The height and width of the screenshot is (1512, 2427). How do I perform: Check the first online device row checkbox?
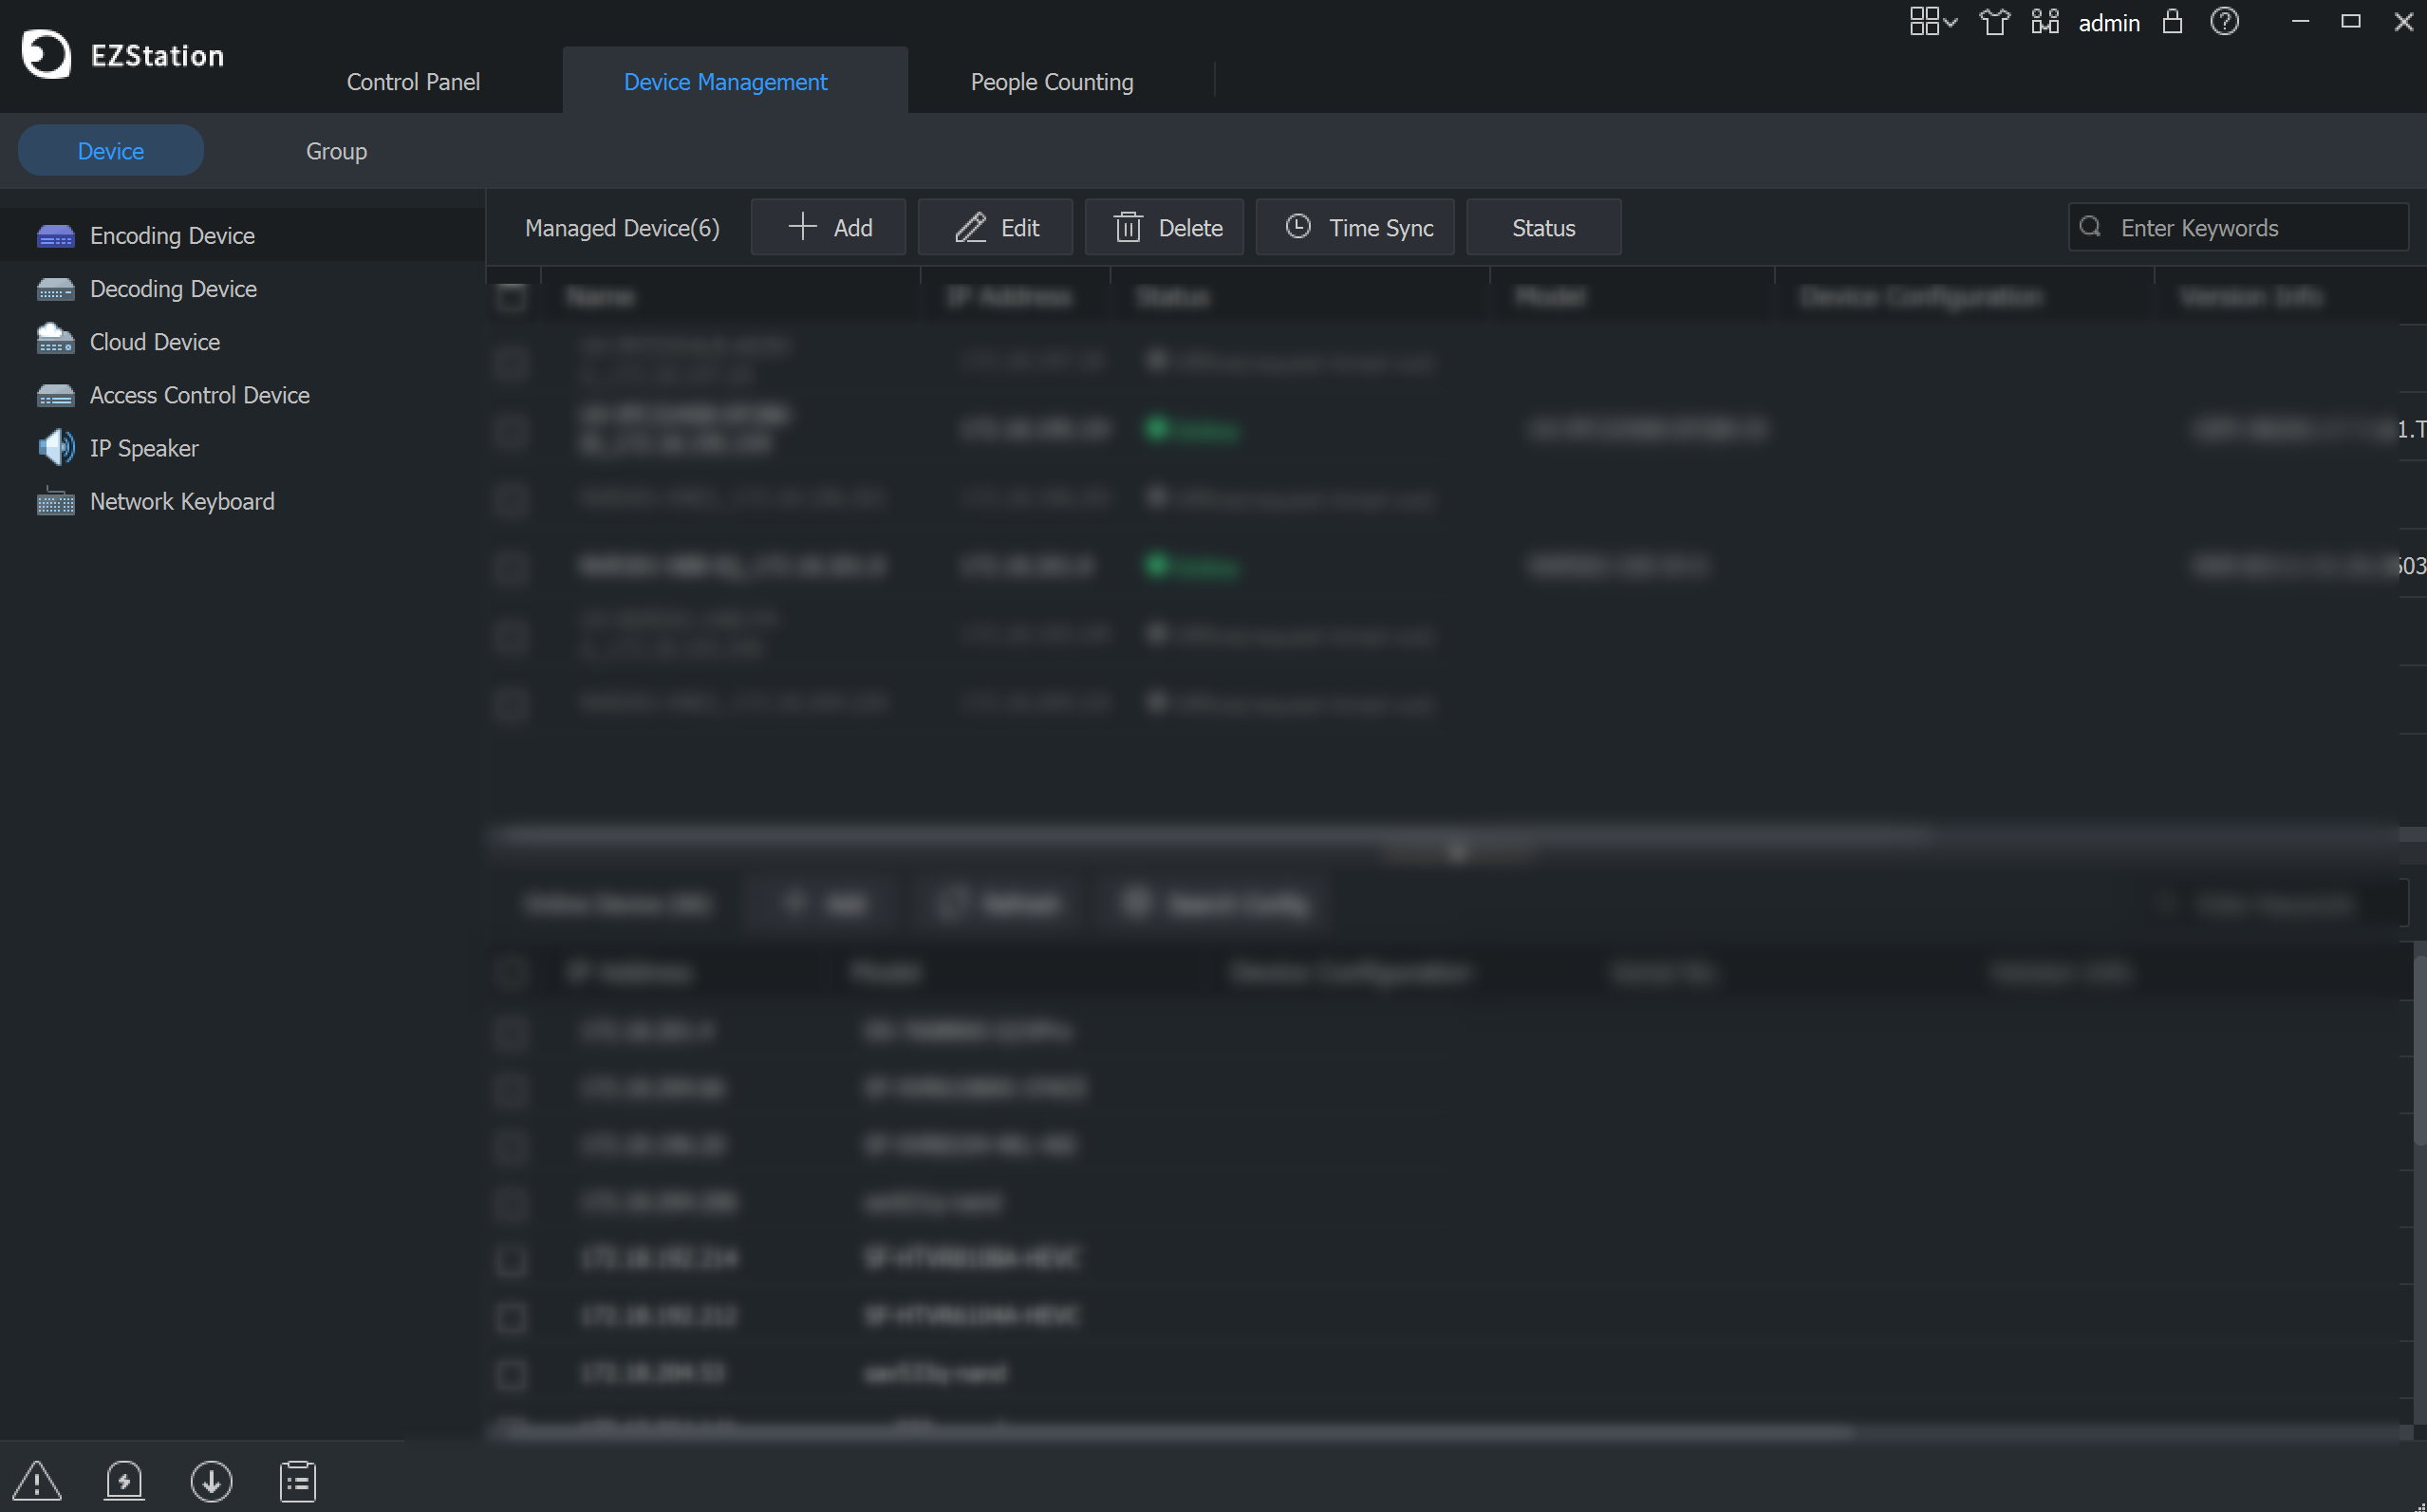pyautogui.click(x=512, y=1031)
